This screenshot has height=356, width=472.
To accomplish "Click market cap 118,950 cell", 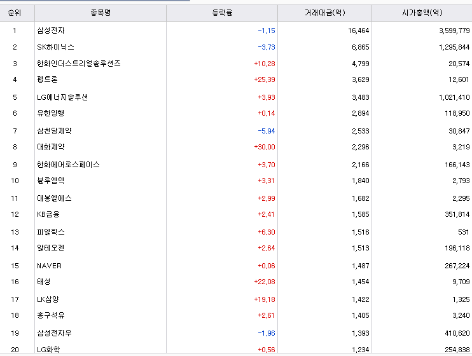I will point(457,113).
